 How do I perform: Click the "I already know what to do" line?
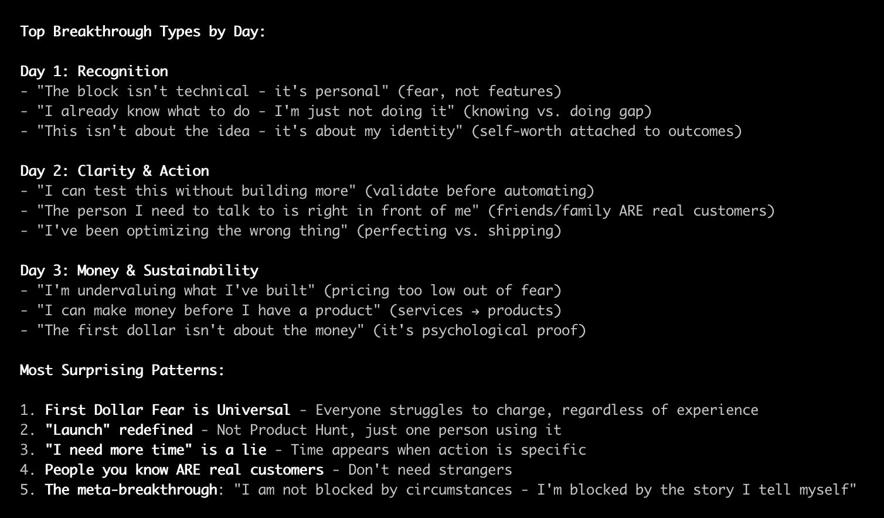pyautogui.click(x=336, y=111)
